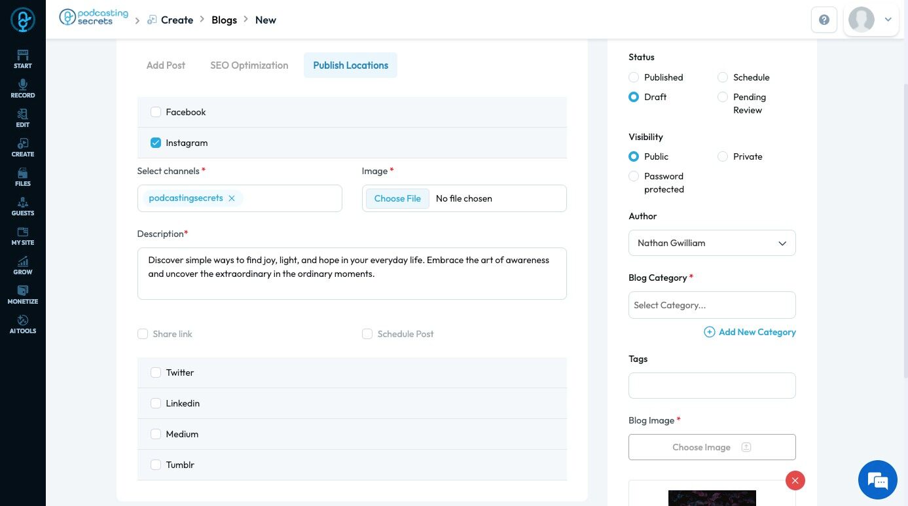The width and height of the screenshot is (908, 506).
Task: Click the plus icon for new category
Action: tap(709, 332)
